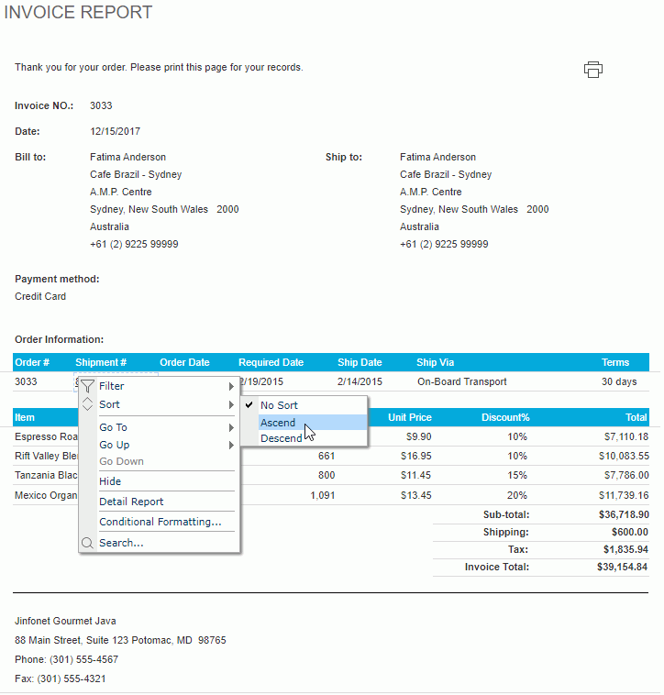664x695 pixels.
Task: Open the Sort submenu entry
Action: point(160,404)
